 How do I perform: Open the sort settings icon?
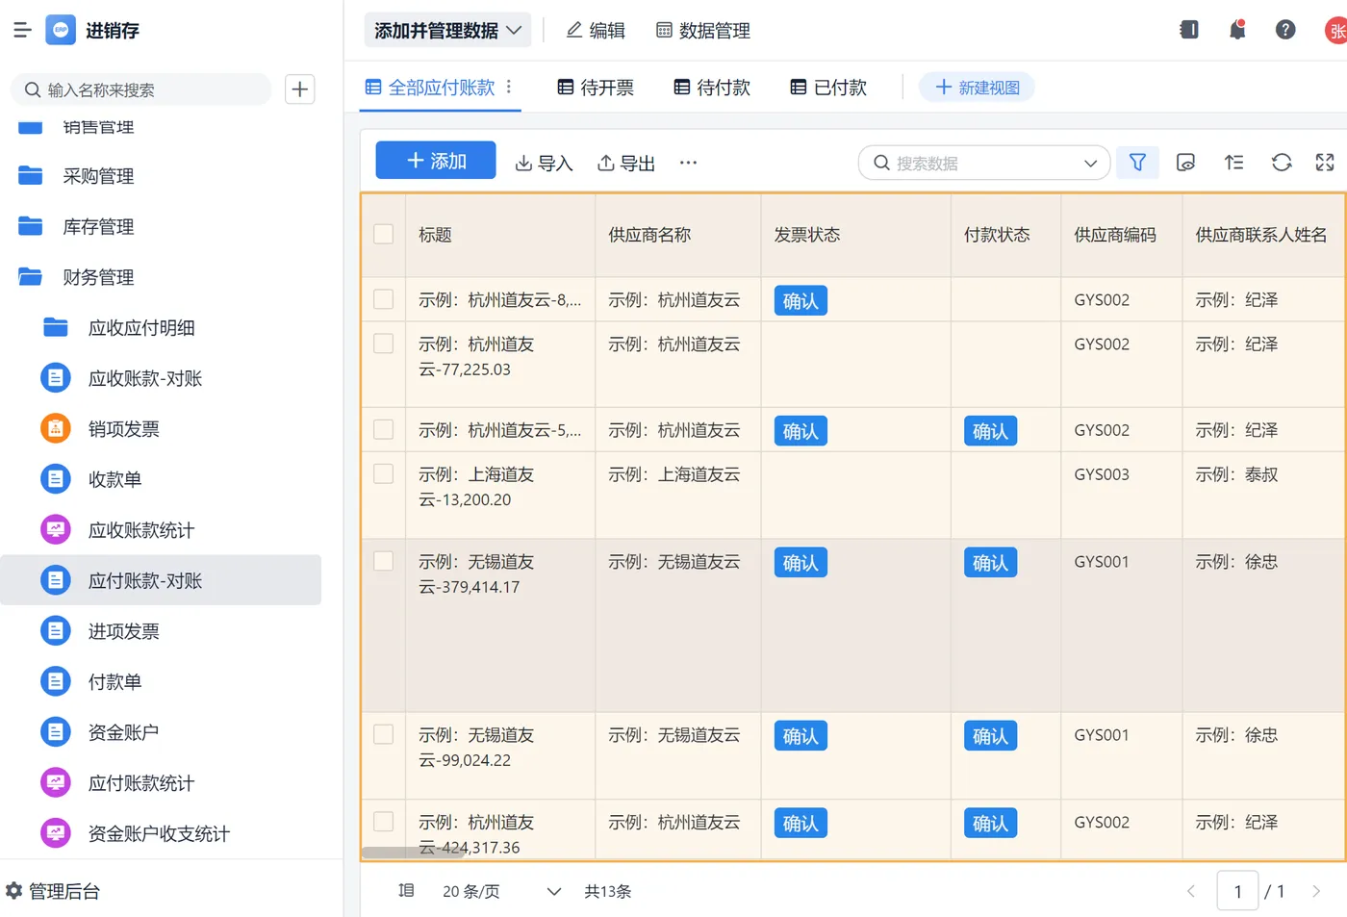[1233, 163]
